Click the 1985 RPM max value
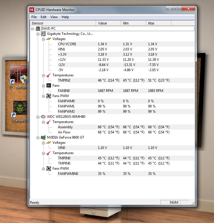This screenshot has width=214, height=223. tap(156, 91)
